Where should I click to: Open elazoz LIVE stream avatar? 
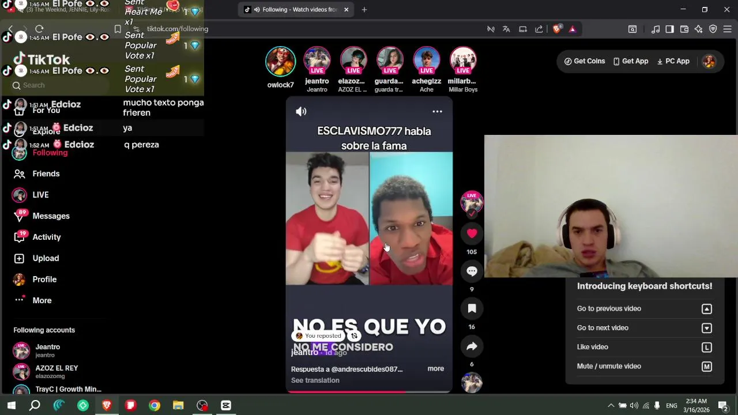(353, 61)
